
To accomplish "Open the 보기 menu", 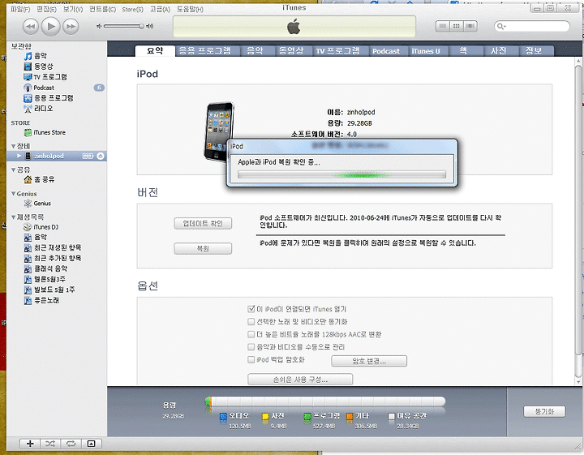I will 73,9.
